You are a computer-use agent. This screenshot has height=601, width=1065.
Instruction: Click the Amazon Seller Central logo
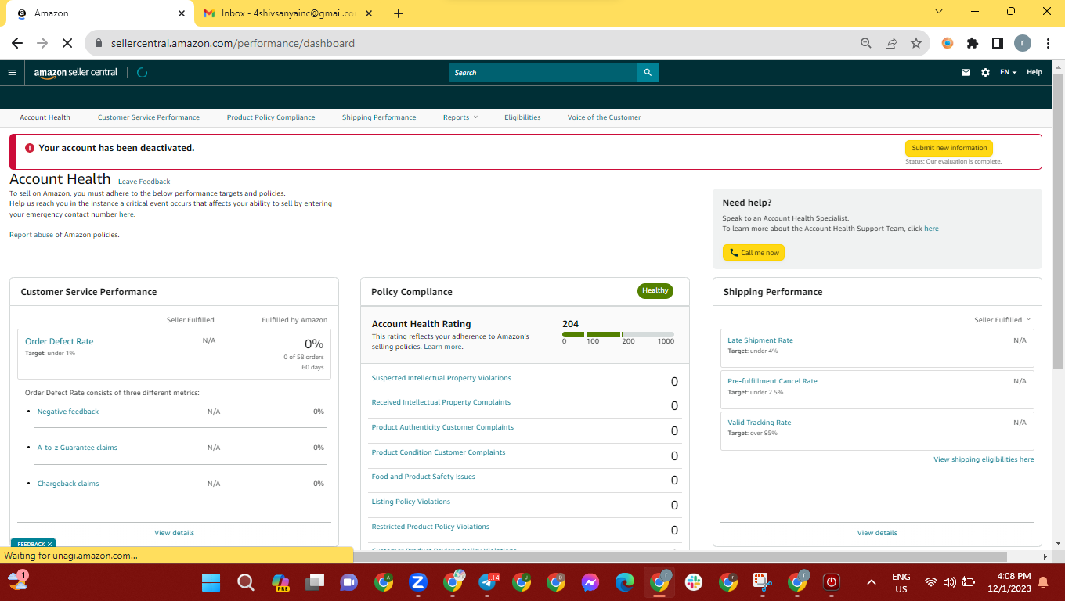tap(76, 72)
